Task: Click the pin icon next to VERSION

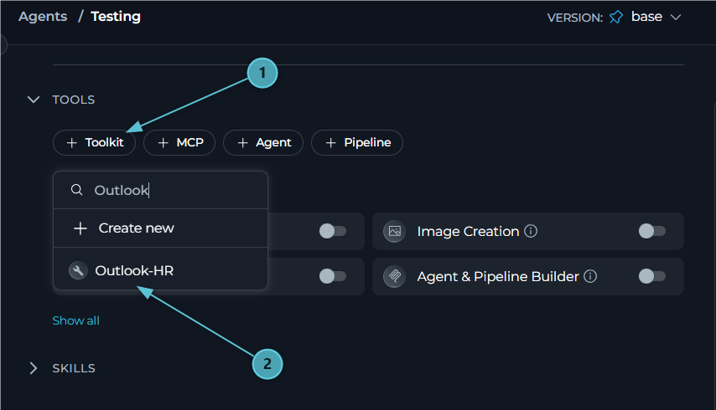Action: click(x=616, y=18)
